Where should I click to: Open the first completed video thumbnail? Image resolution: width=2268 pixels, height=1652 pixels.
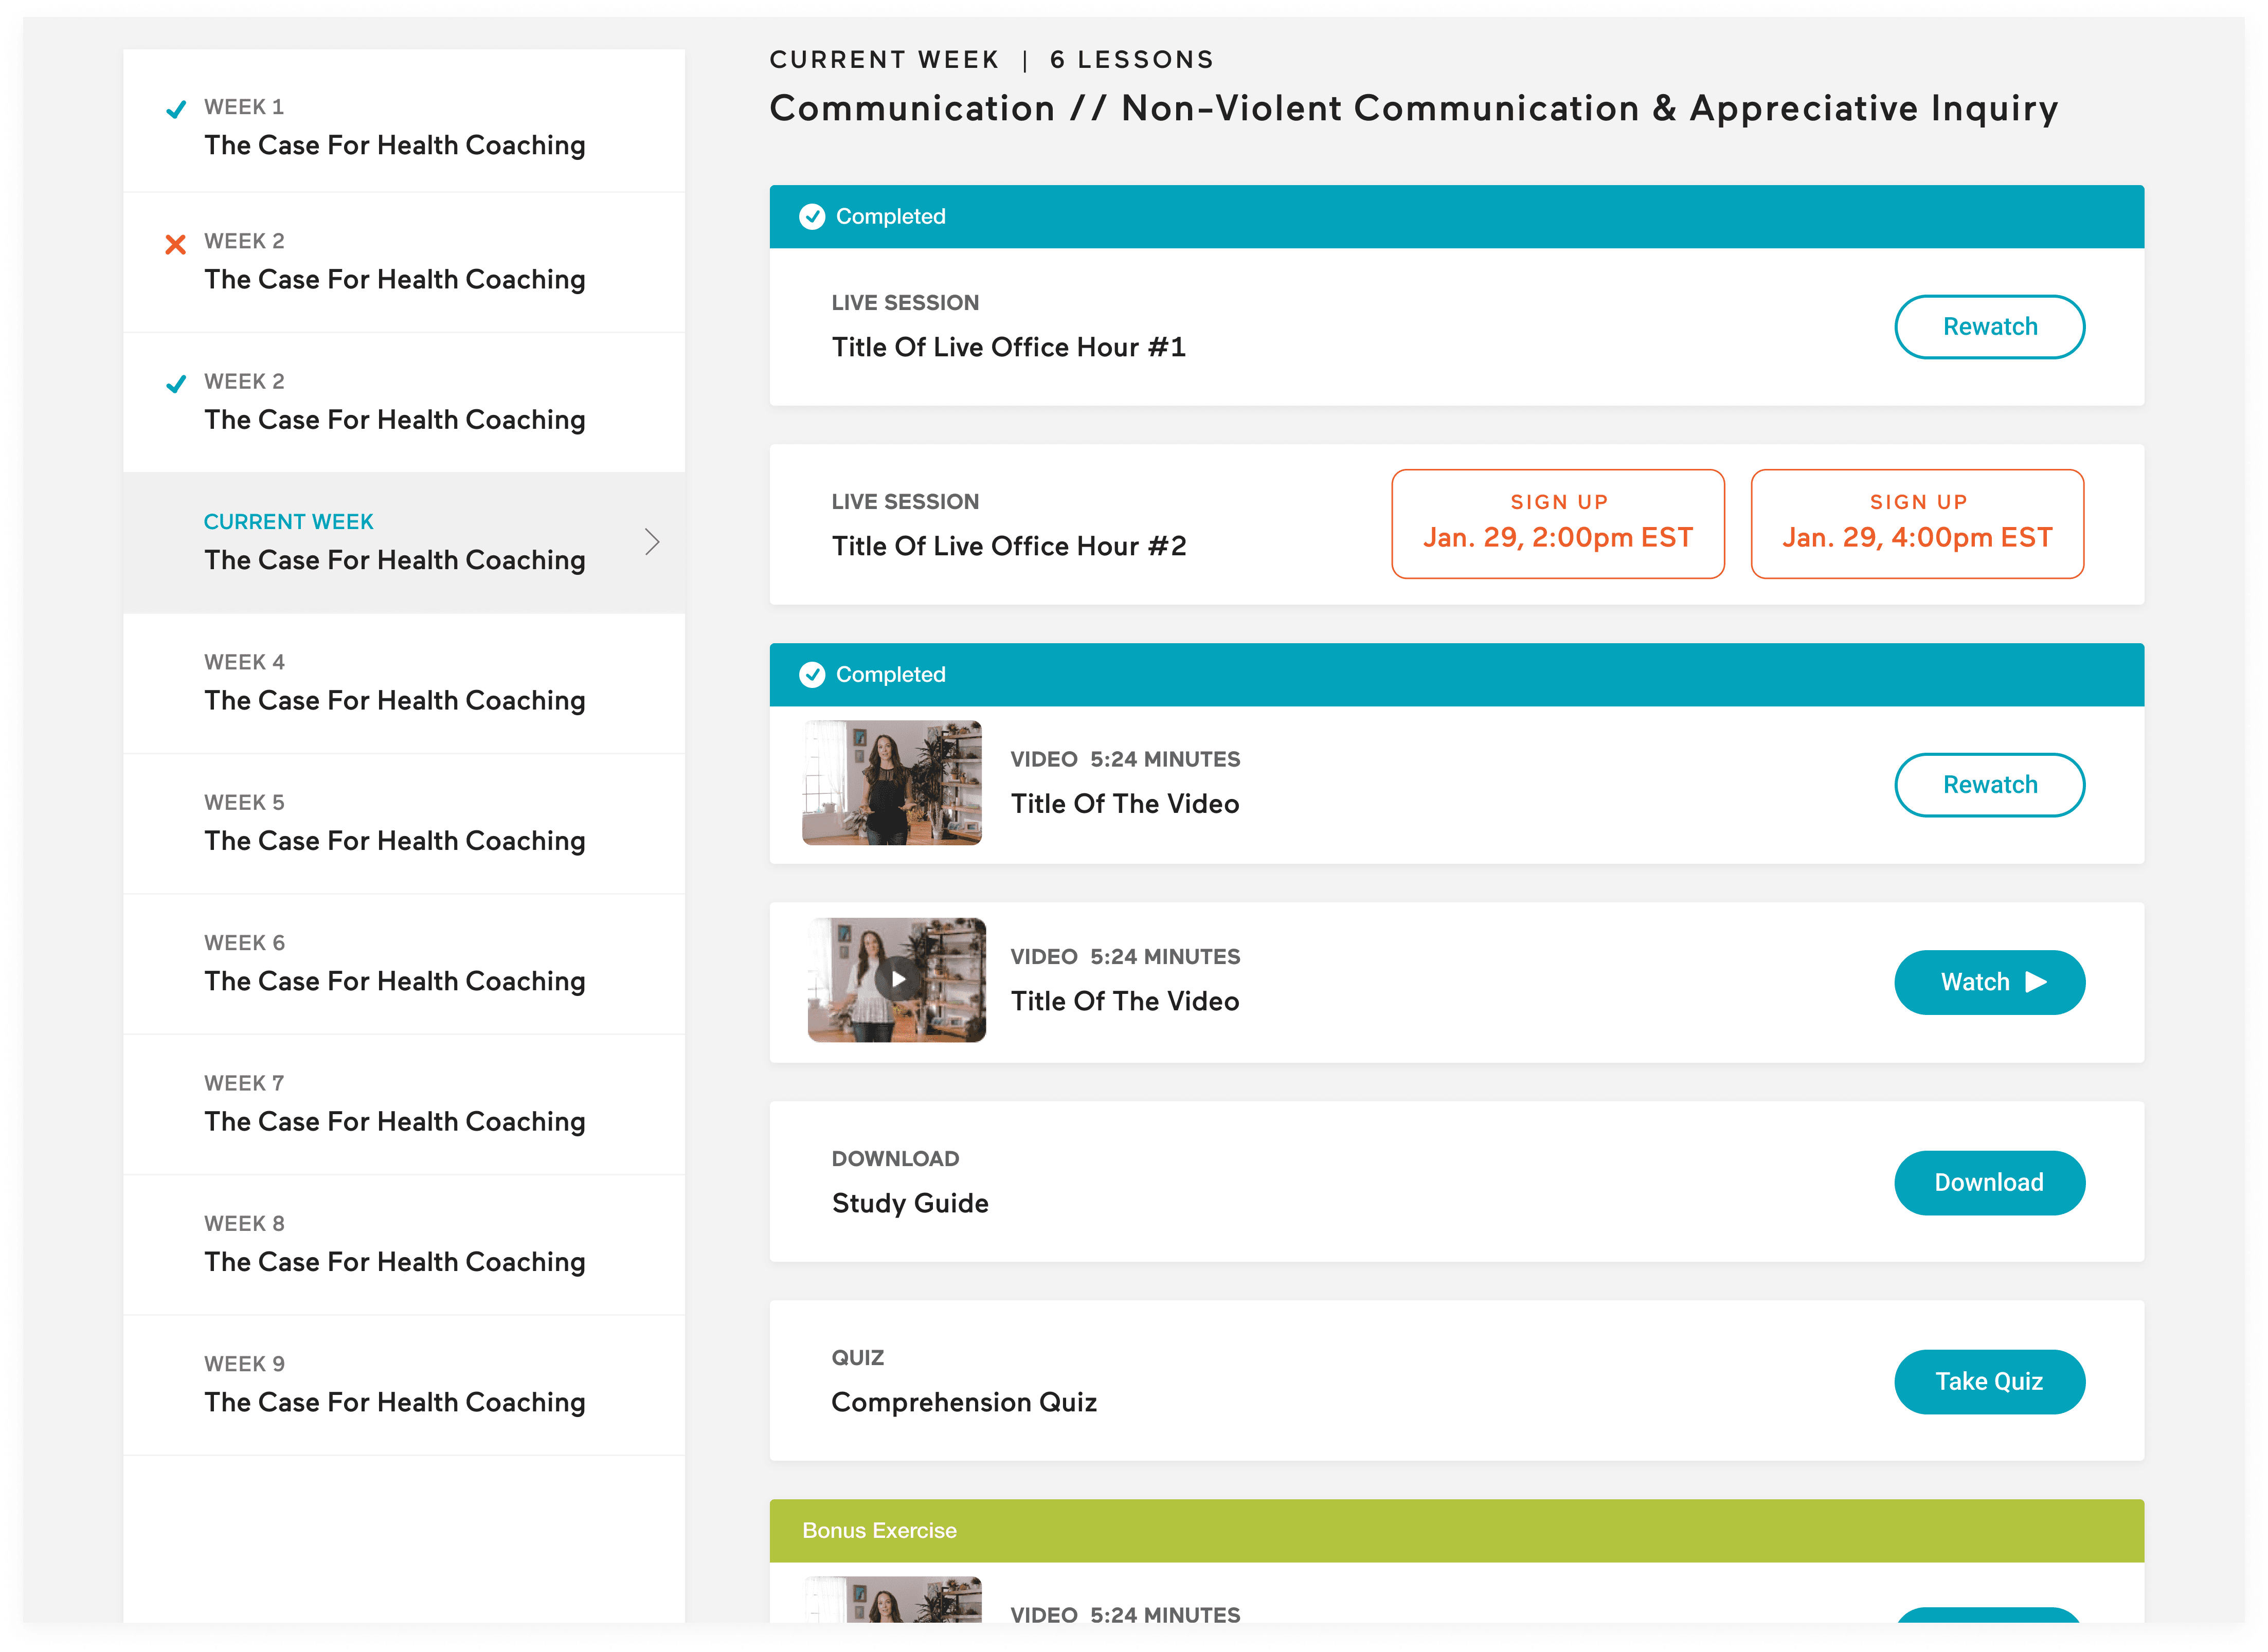point(892,783)
